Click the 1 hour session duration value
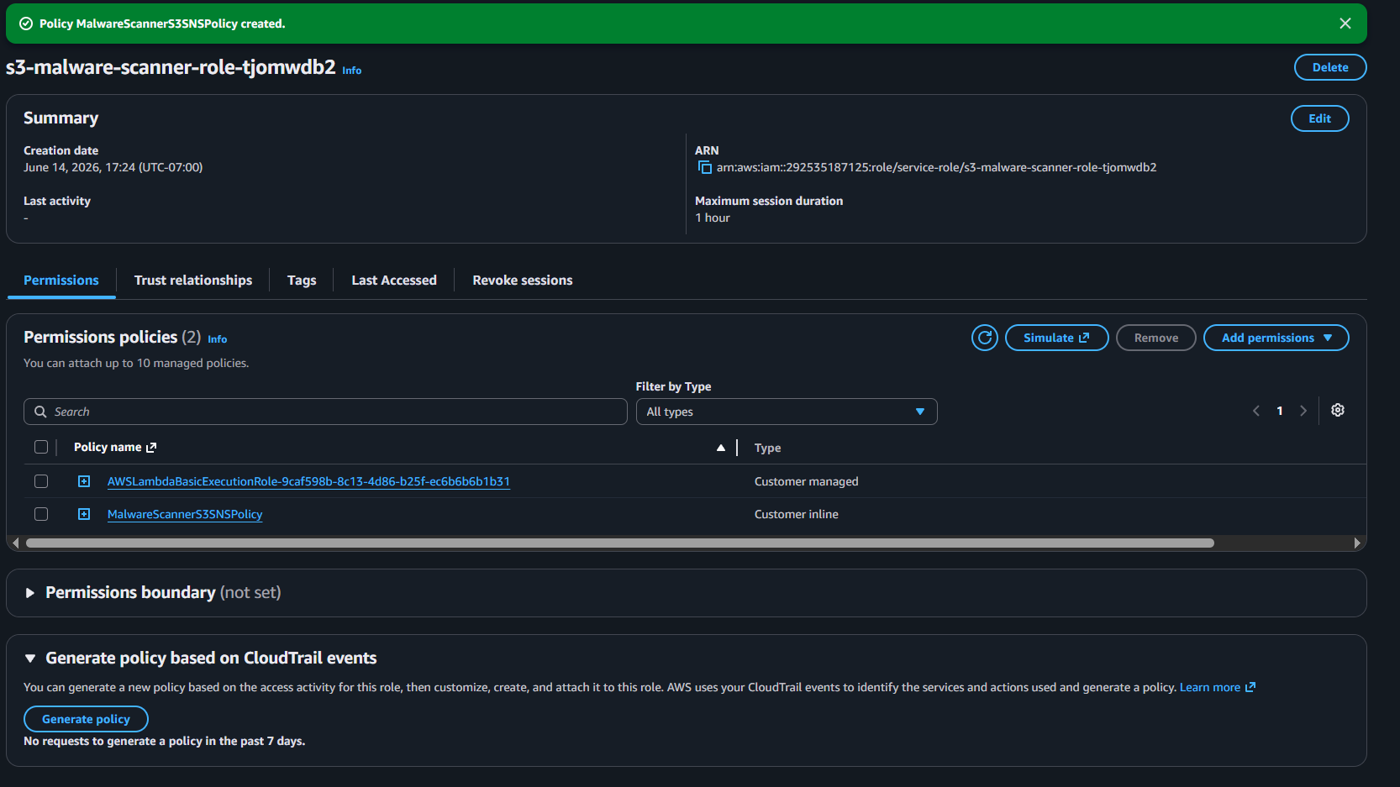Viewport: 1400px width, 787px height. tap(712, 218)
